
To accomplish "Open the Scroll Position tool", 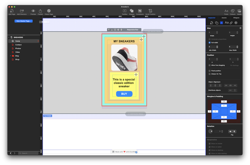I will [150, 11].
